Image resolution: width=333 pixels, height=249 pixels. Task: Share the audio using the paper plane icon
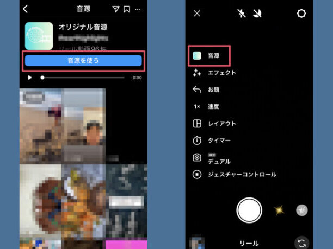coord(115,9)
